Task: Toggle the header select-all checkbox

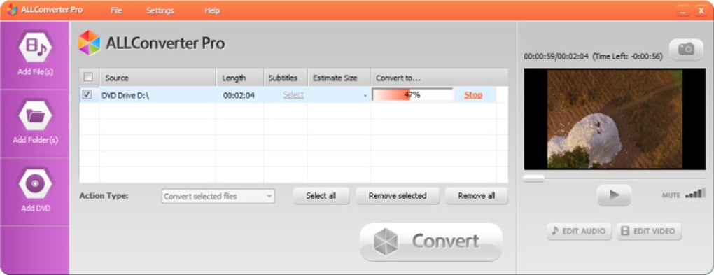Action: 88,77
